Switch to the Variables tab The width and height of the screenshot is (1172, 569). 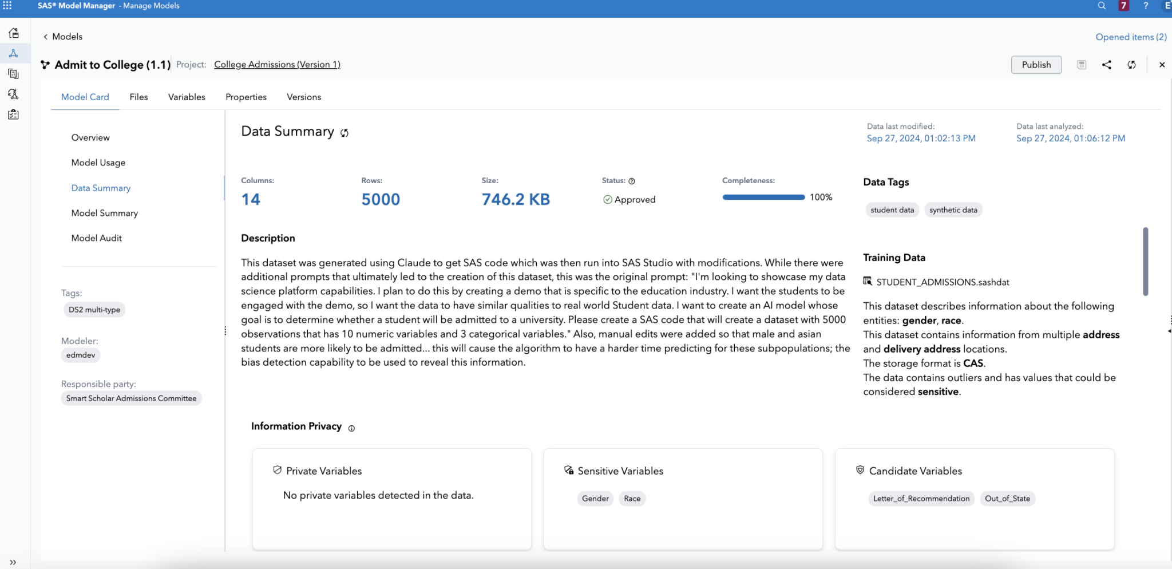click(187, 97)
